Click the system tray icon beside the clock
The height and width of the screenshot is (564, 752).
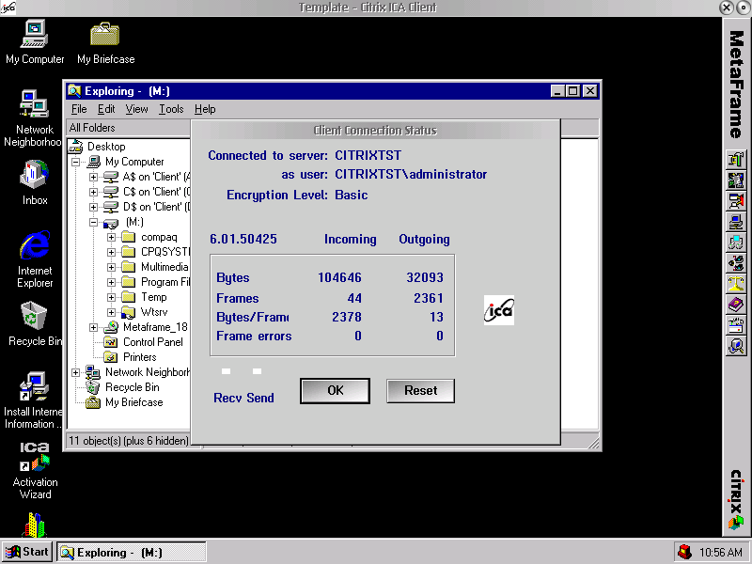pyautogui.click(x=684, y=552)
